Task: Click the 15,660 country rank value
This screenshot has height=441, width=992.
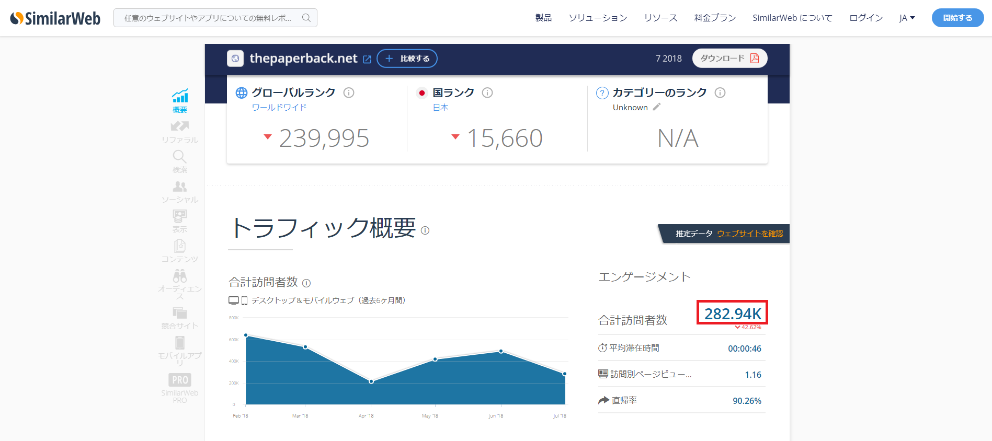Action: [505, 138]
